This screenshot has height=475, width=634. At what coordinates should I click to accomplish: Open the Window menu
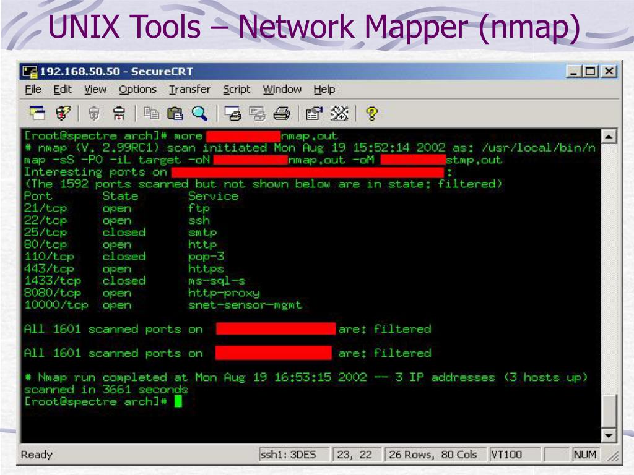pos(282,89)
